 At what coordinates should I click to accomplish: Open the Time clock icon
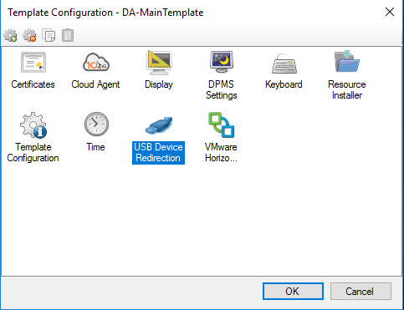96,125
